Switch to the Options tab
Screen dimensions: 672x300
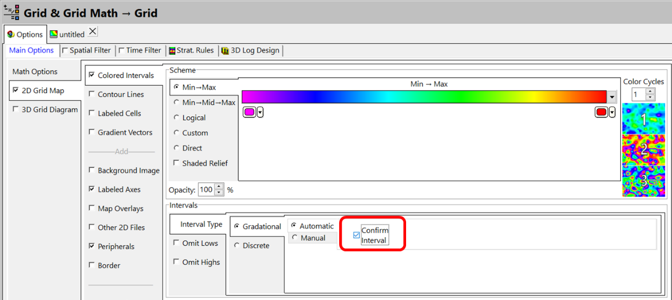[25, 35]
